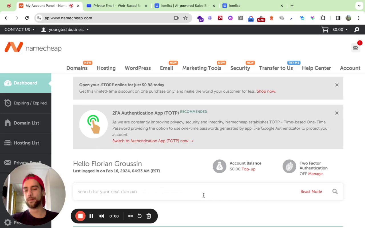Close the last lemlist browser tab
The width and height of the screenshot is (365, 228).
tap(282, 6)
